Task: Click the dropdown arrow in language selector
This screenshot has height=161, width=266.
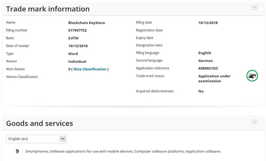Action: pos(62,139)
